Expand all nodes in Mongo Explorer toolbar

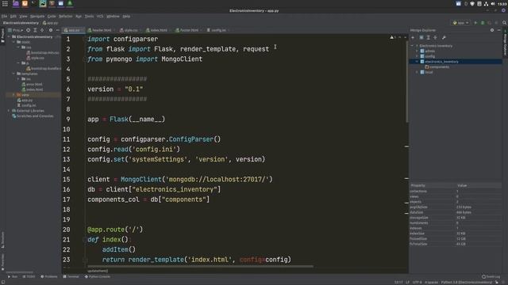click(429, 37)
